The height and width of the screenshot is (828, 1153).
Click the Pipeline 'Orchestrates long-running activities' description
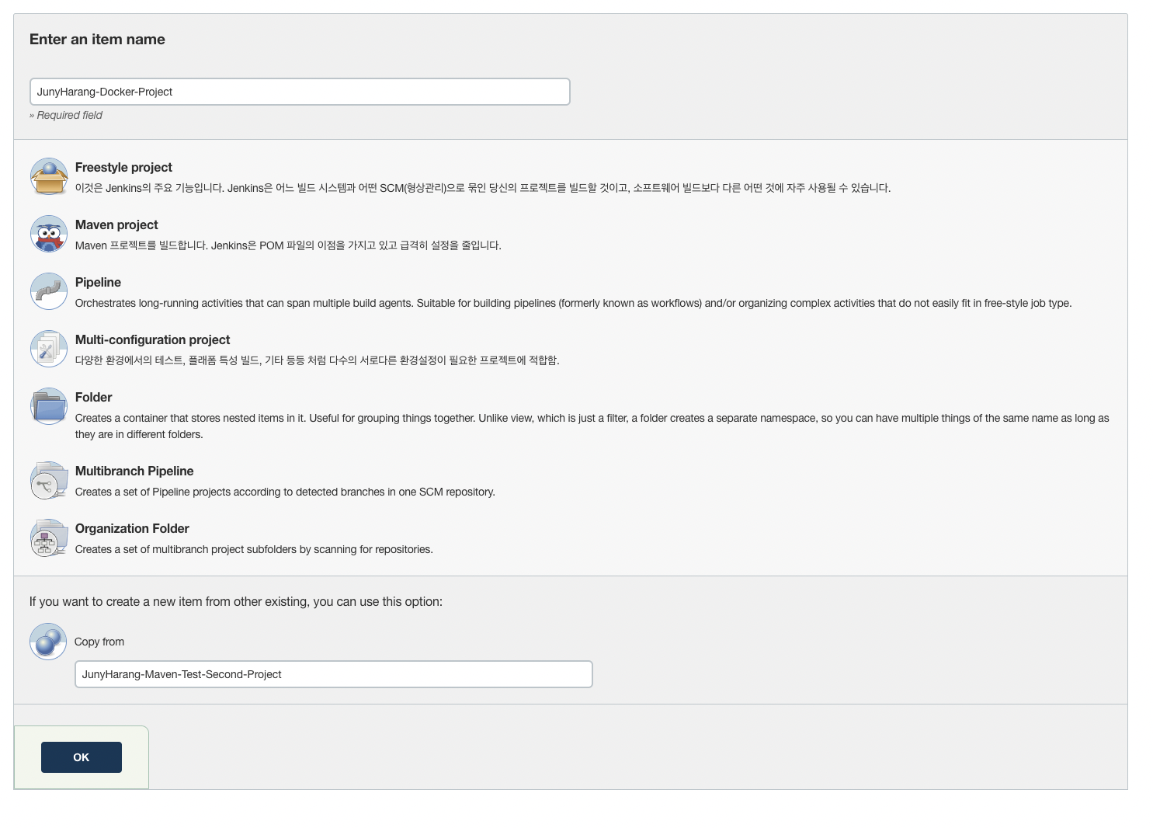click(573, 303)
